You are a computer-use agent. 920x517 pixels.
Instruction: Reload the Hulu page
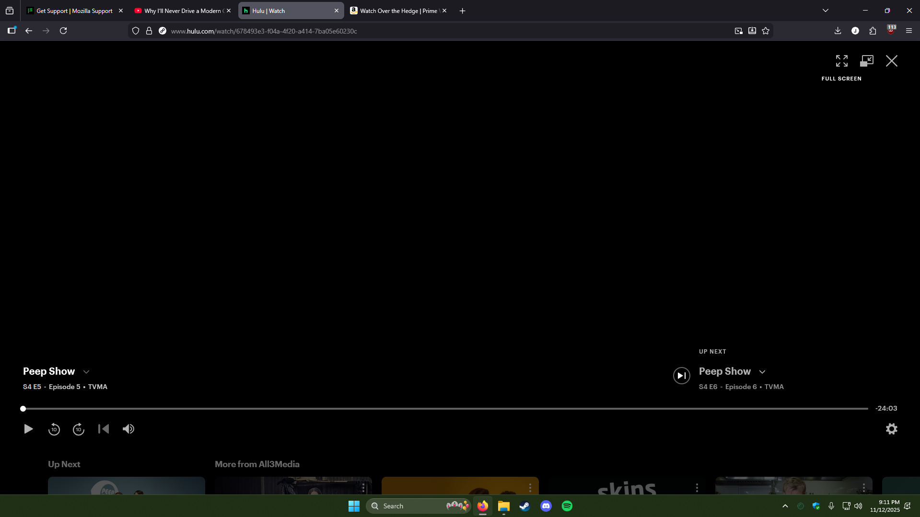pyautogui.click(x=63, y=31)
